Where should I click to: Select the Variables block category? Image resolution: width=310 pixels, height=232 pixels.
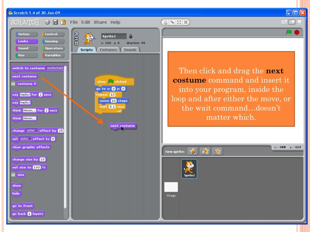(x=53, y=55)
